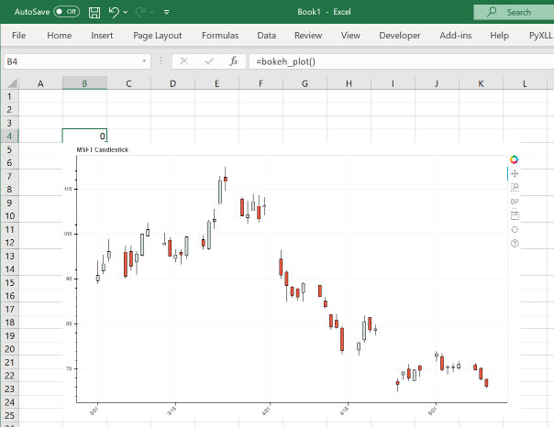The height and width of the screenshot is (427, 554).
Task: Open the File menu tab
Action: click(18, 36)
